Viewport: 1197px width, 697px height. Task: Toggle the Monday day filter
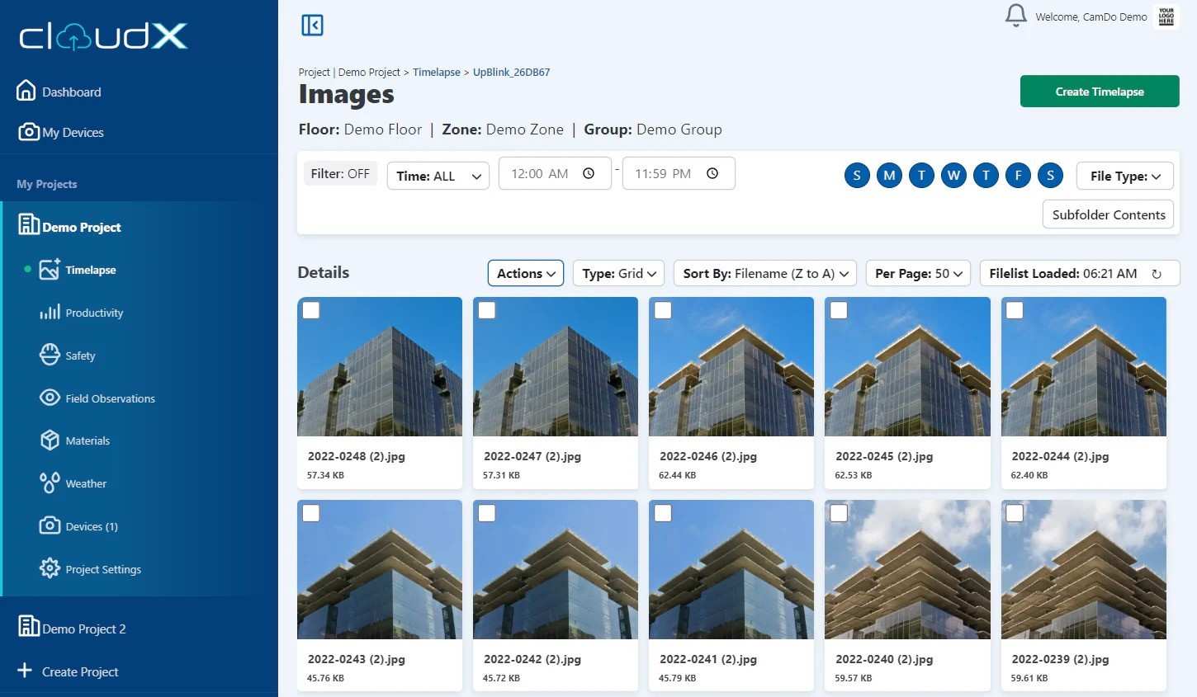[889, 175]
